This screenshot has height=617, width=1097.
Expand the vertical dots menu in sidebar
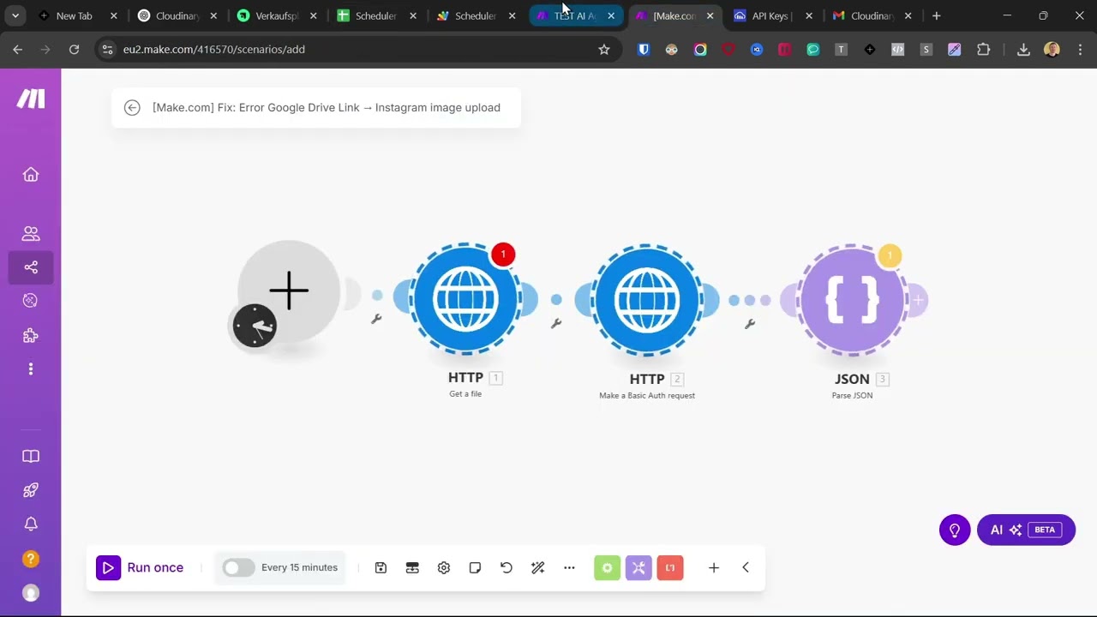31,368
